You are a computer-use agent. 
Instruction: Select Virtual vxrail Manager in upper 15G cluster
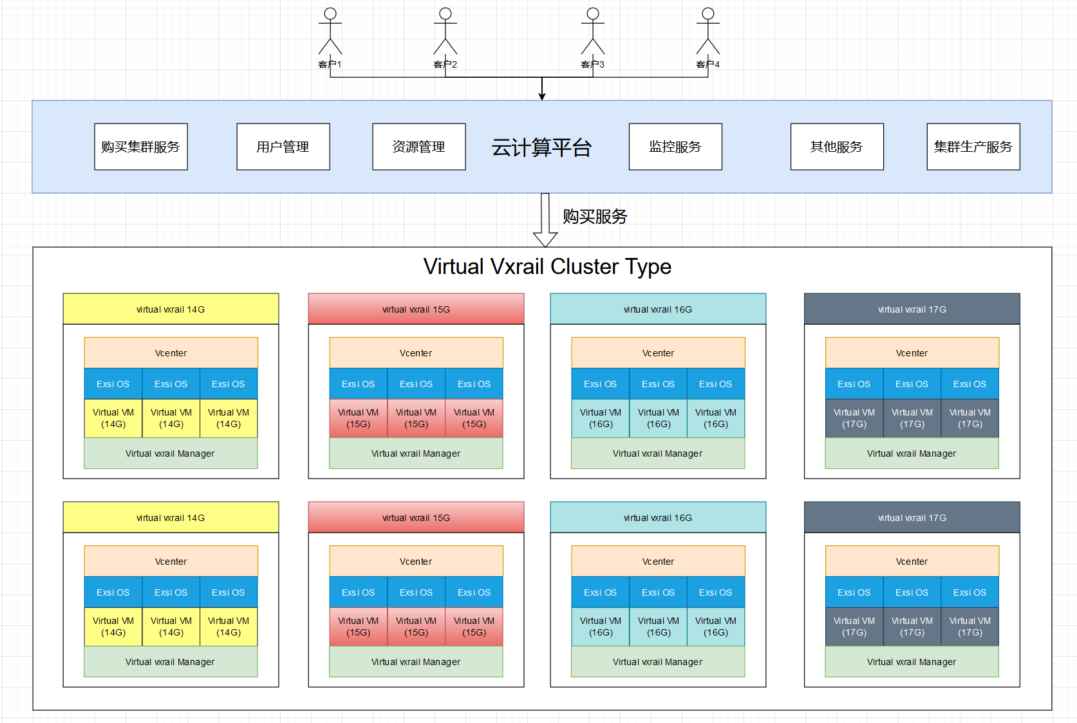(416, 453)
